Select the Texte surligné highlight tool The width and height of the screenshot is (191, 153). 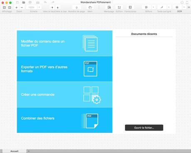162,7
